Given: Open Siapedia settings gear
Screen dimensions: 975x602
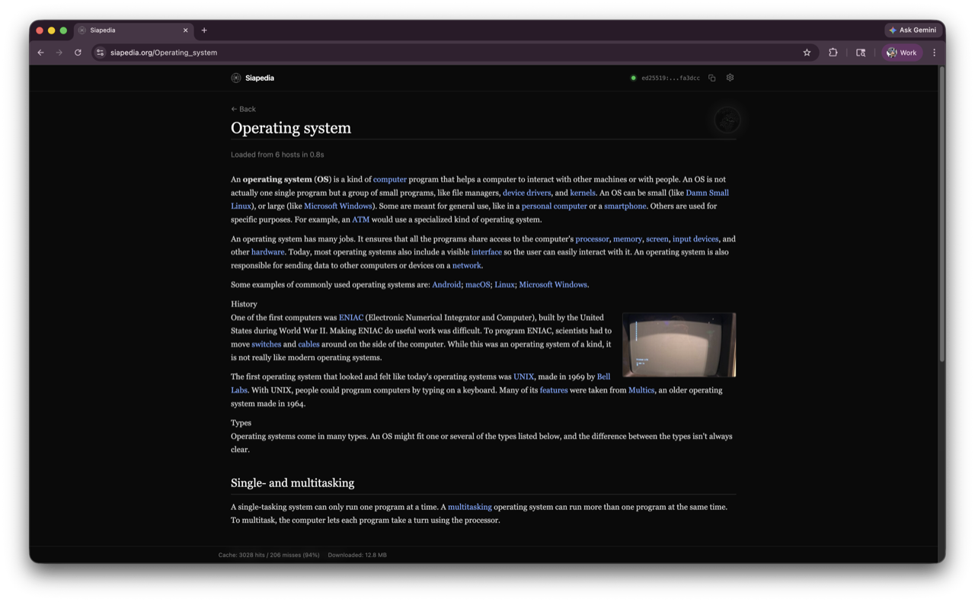Looking at the screenshot, I should (x=730, y=78).
